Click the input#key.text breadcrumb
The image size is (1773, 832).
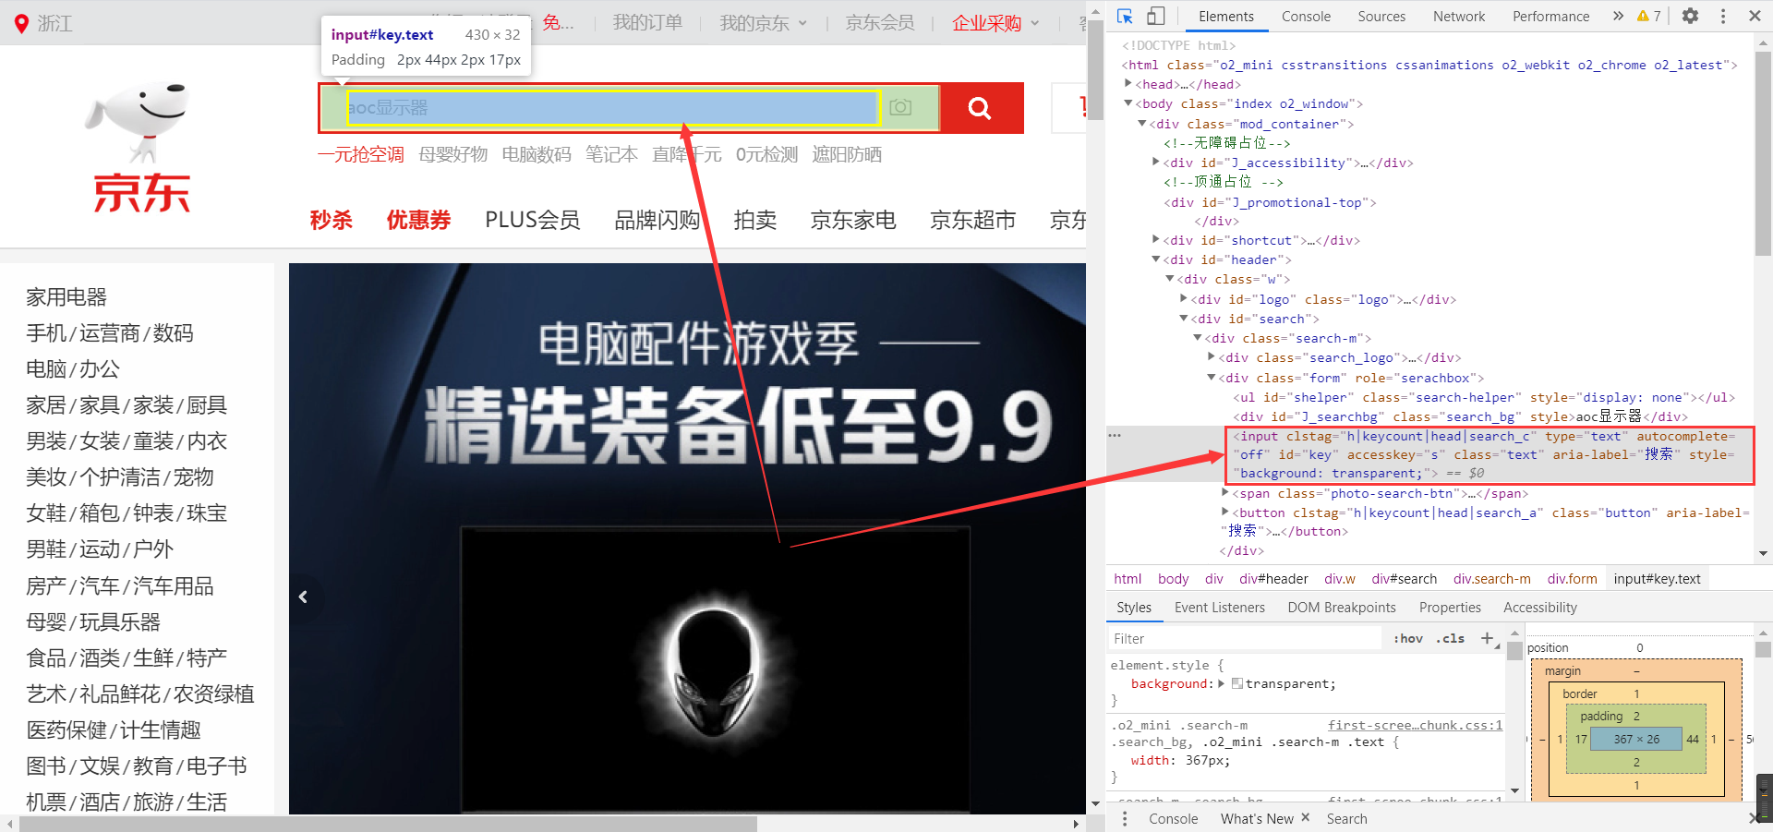point(1657,578)
